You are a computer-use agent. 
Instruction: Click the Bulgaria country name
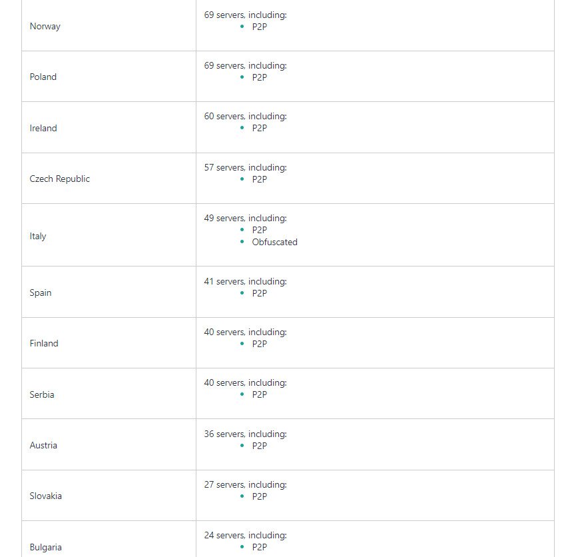click(46, 547)
